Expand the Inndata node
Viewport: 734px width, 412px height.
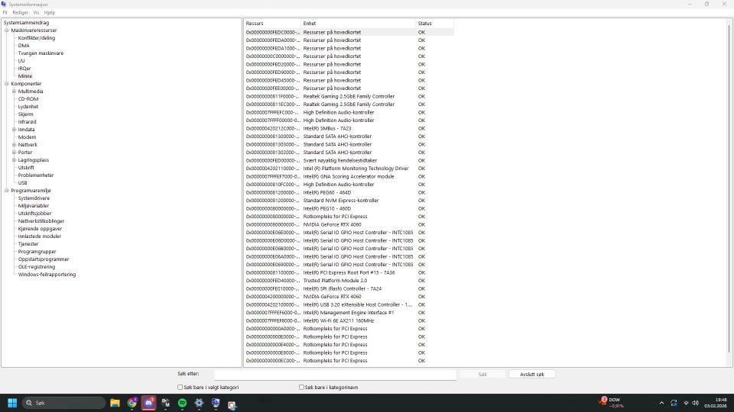tap(14, 130)
